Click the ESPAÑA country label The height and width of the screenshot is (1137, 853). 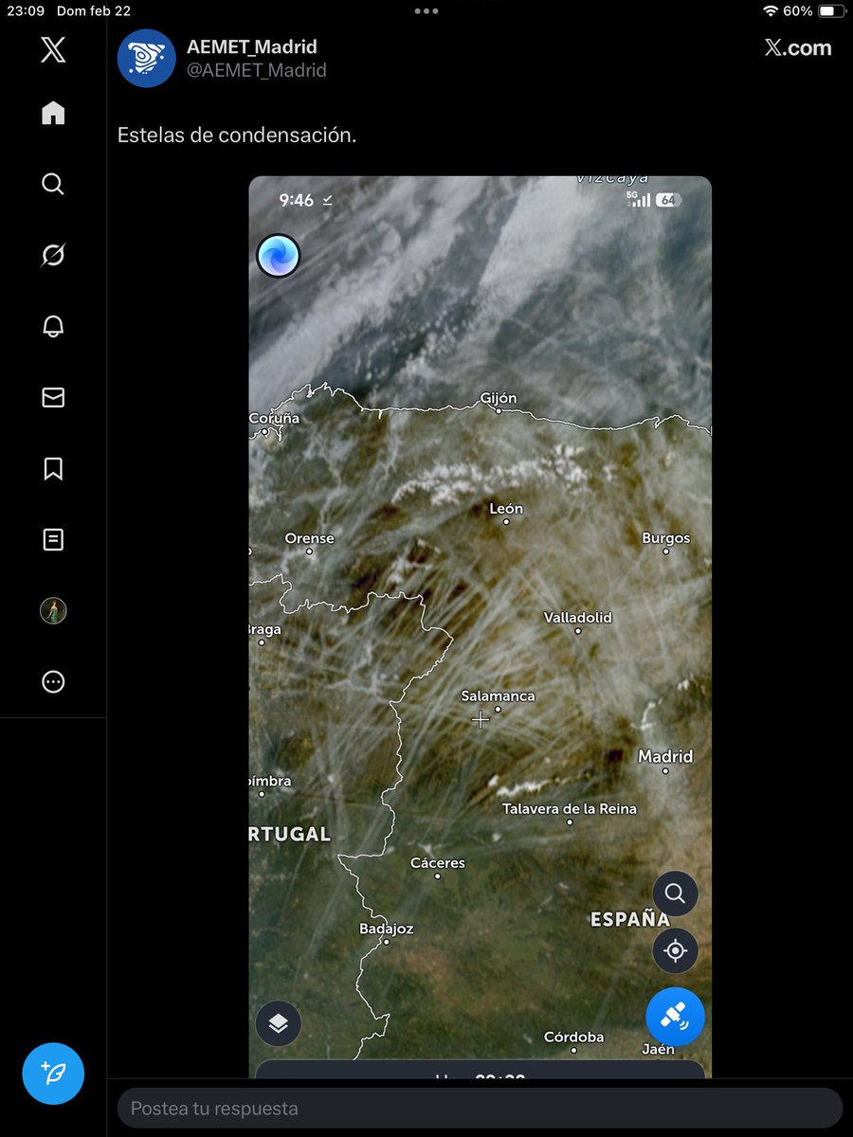[630, 919]
